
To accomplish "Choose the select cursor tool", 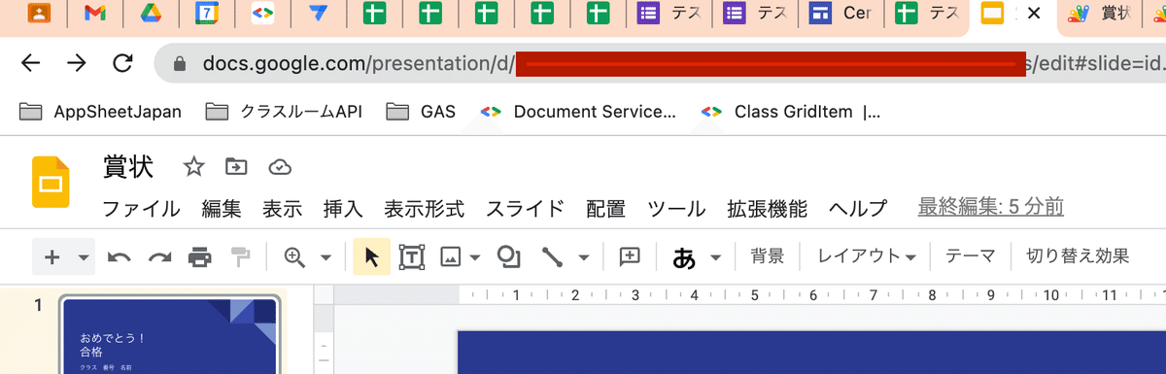I will tap(371, 257).
